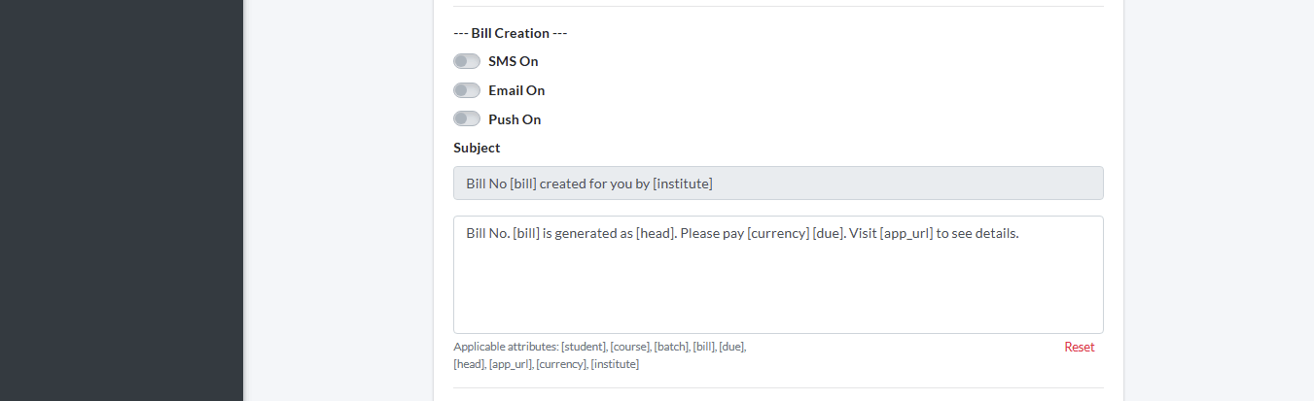Click the Push On label text

(515, 119)
